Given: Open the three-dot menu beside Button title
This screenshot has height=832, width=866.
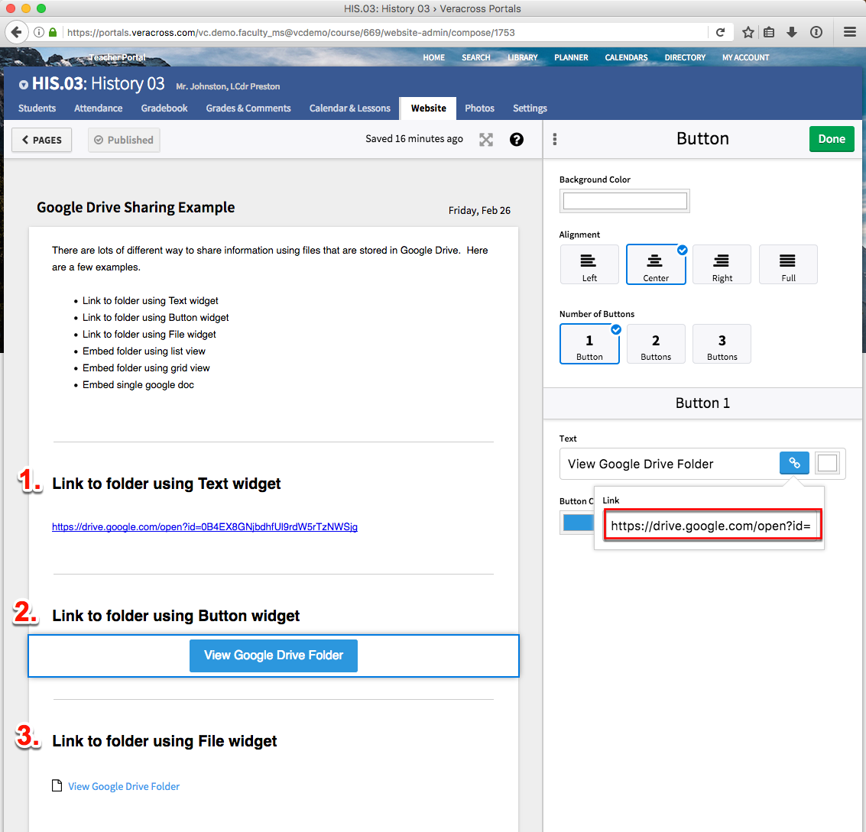Looking at the screenshot, I should (x=555, y=139).
